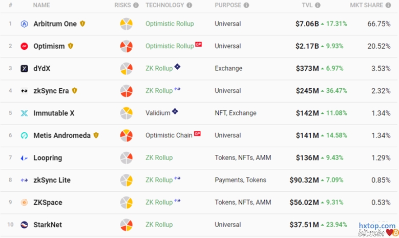
Task: Click info icon next to TVL header
Action: (318, 6)
